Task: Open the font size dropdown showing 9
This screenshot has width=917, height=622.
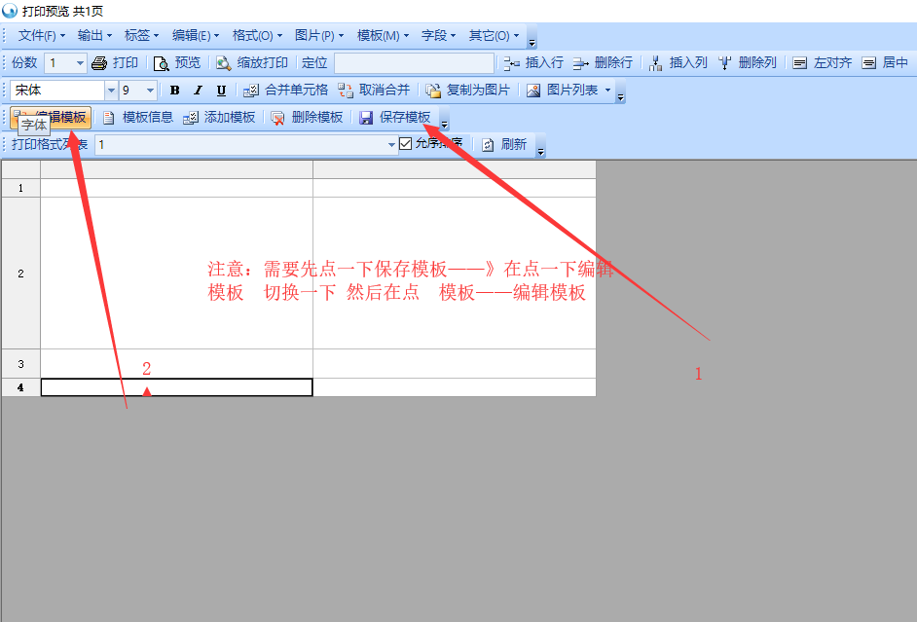Action: pyautogui.click(x=150, y=91)
